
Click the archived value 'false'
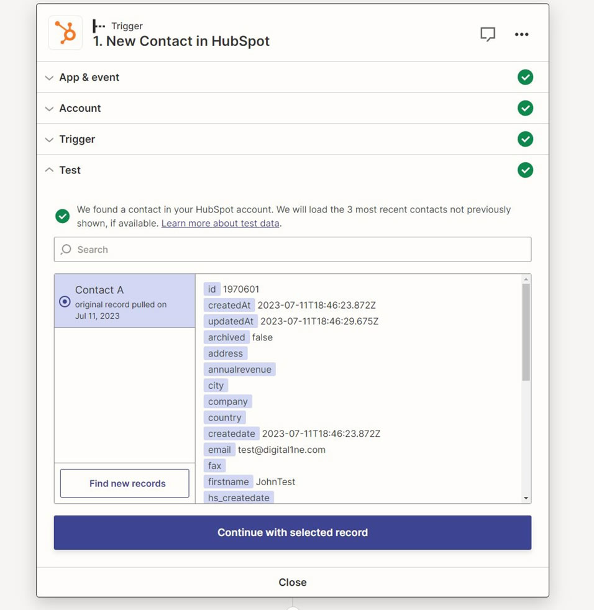262,337
